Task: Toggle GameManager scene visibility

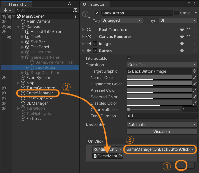Action: (4, 93)
